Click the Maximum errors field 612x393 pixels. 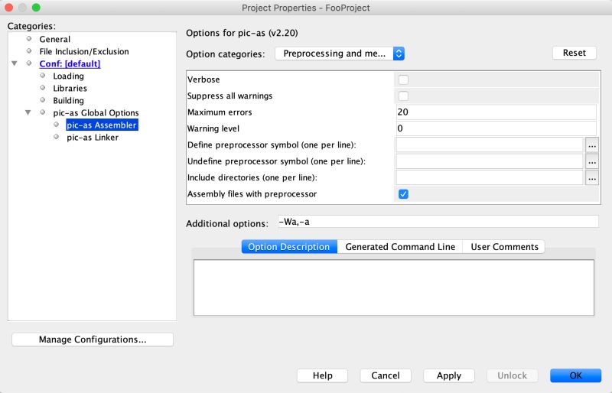coord(496,112)
